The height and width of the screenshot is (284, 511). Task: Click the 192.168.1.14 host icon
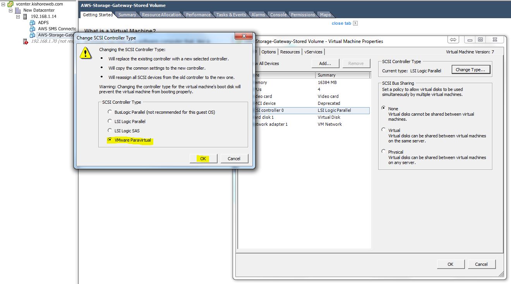tap(25, 17)
